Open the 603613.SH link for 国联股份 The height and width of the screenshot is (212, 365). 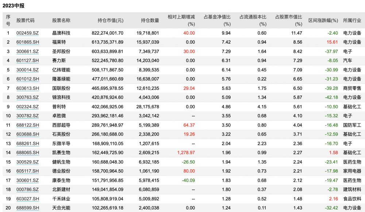point(27,88)
